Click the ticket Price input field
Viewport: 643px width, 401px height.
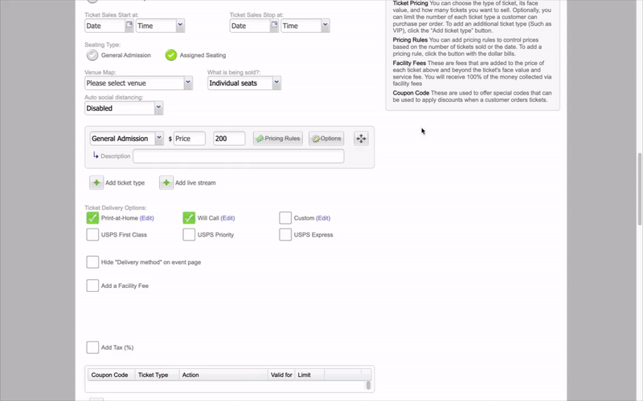[190, 138]
